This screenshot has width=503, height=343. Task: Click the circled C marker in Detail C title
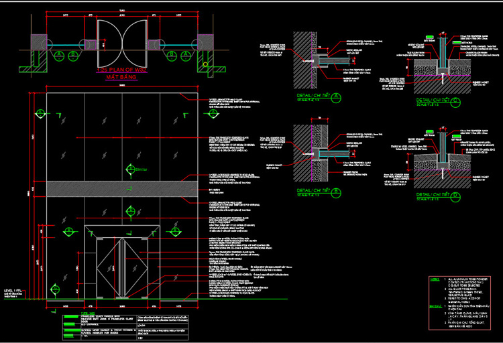click(455, 99)
